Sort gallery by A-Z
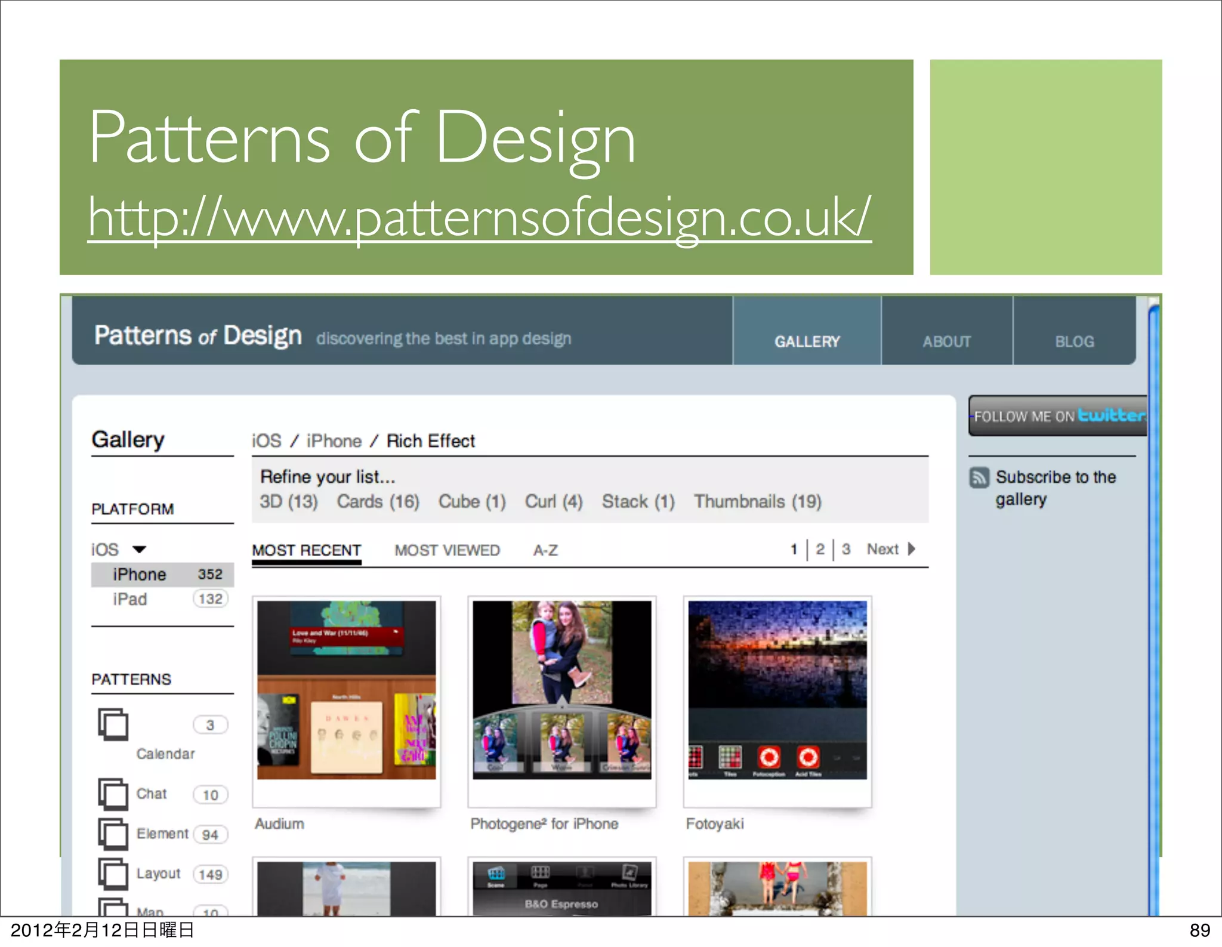The height and width of the screenshot is (947, 1222). coord(545,550)
